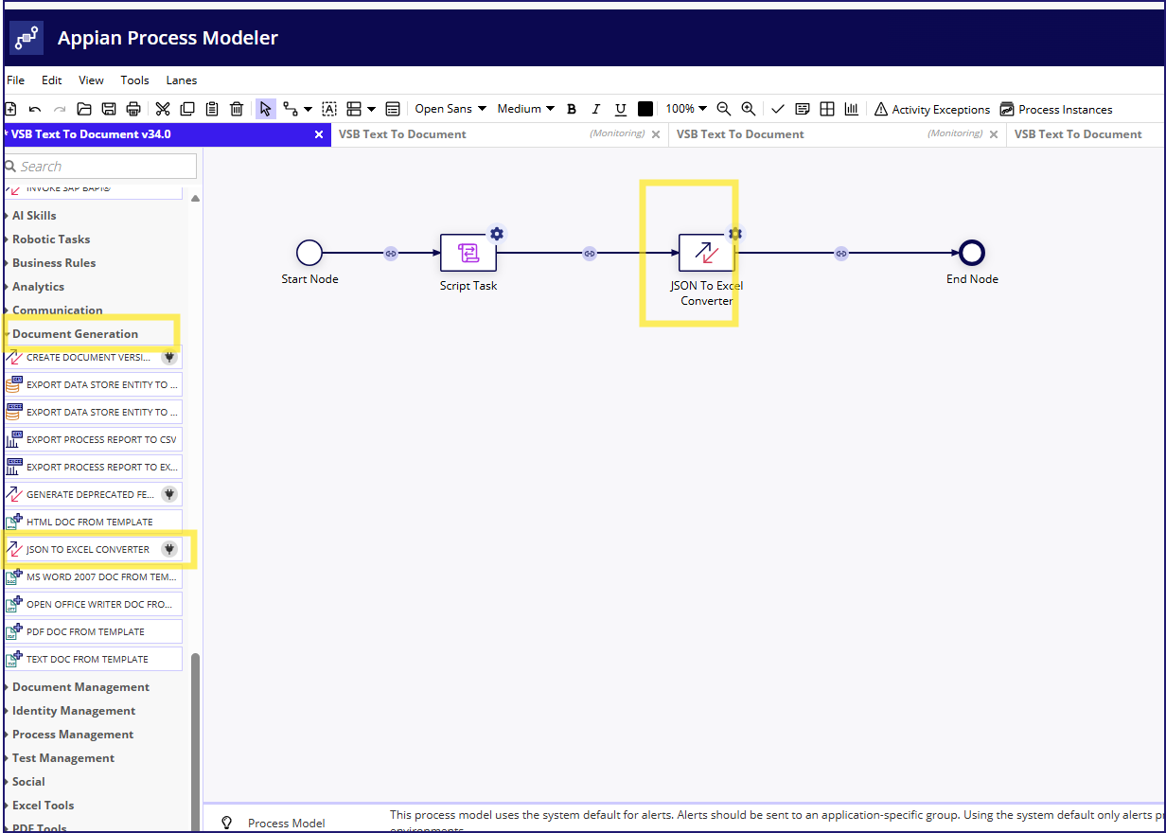Toggle underline formatting

[x=621, y=109]
